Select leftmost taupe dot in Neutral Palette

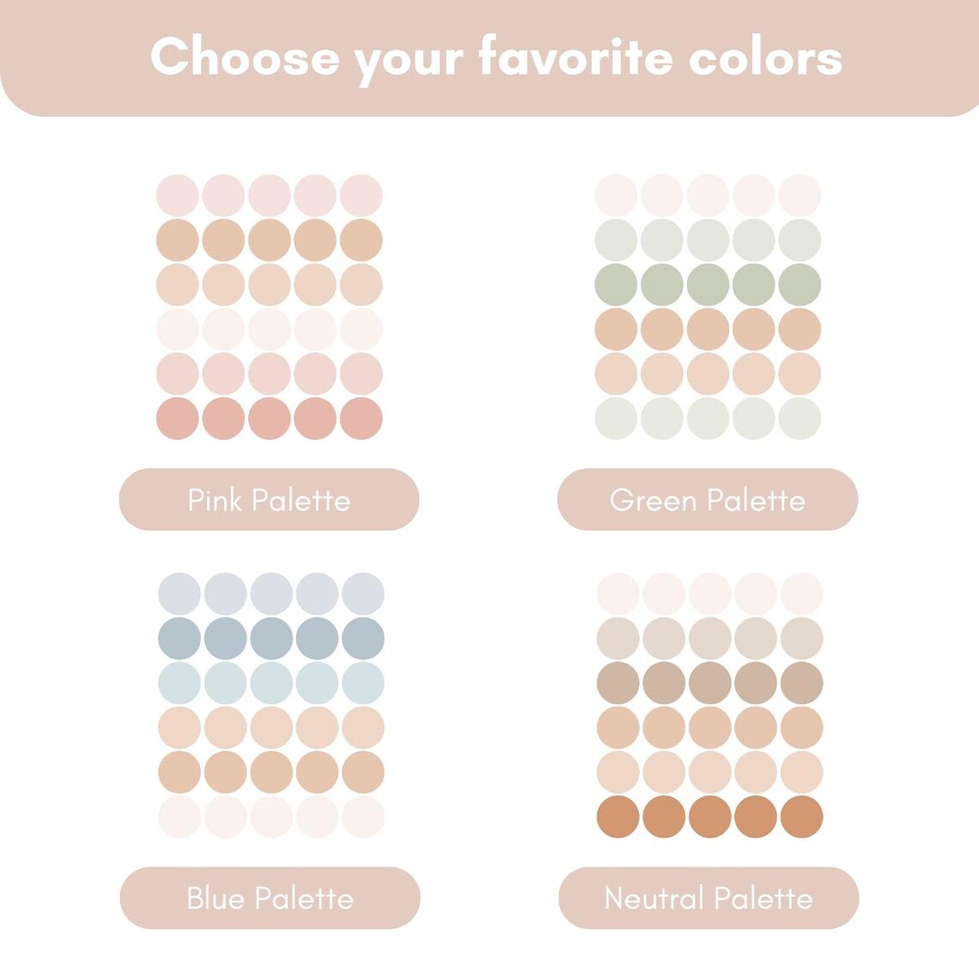click(x=618, y=683)
